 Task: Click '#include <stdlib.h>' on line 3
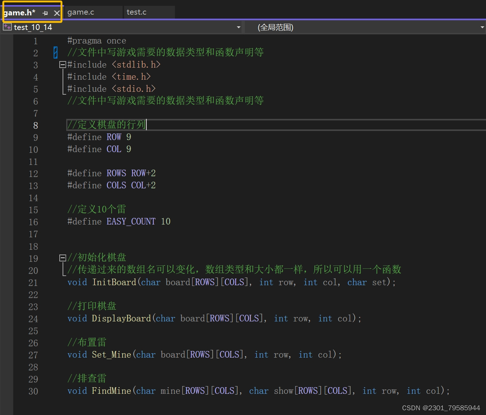114,65
